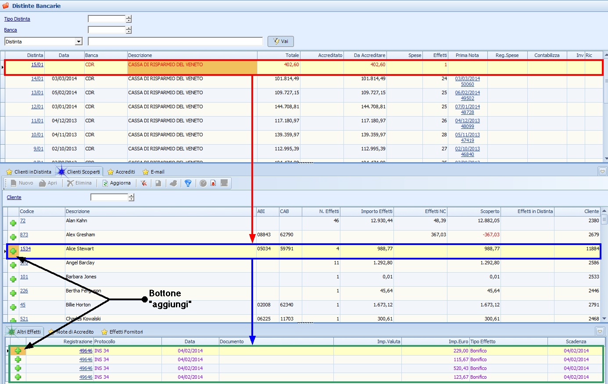Open the Effetti Fornitori tab
This screenshot has height=384, width=608.
click(x=122, y=332)
